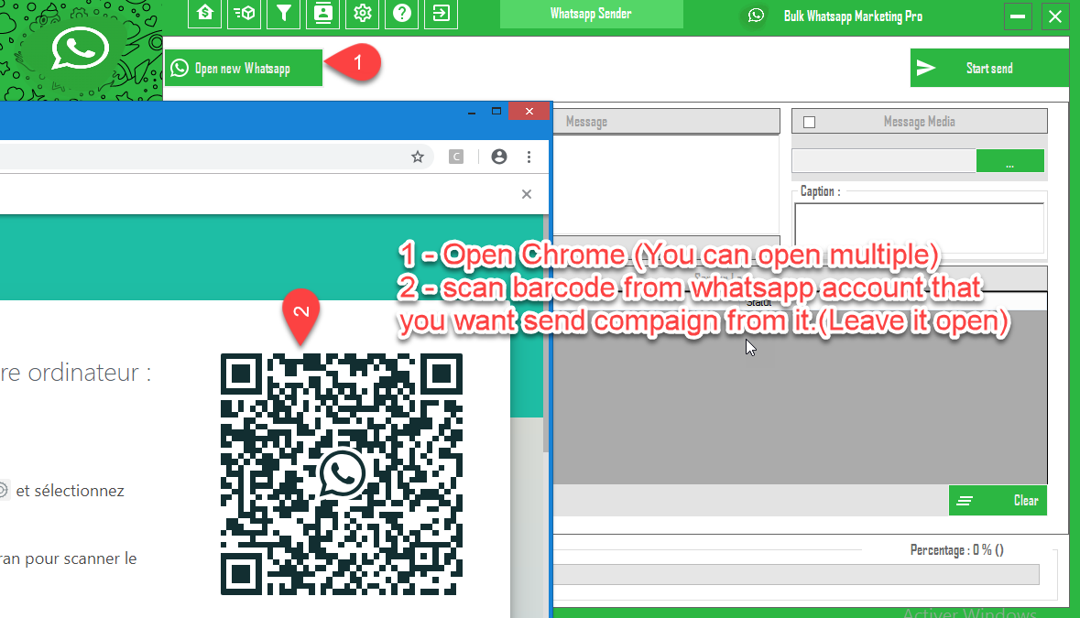Enable the Message Media checkbox
Viewport: 1080px width, 618px height.
coord(809,122)
